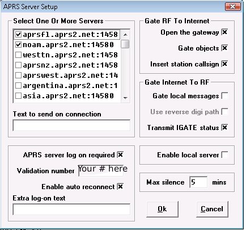
Task: Select the aprsfl.aprs2.net server name text
Action: coord(70,35)
